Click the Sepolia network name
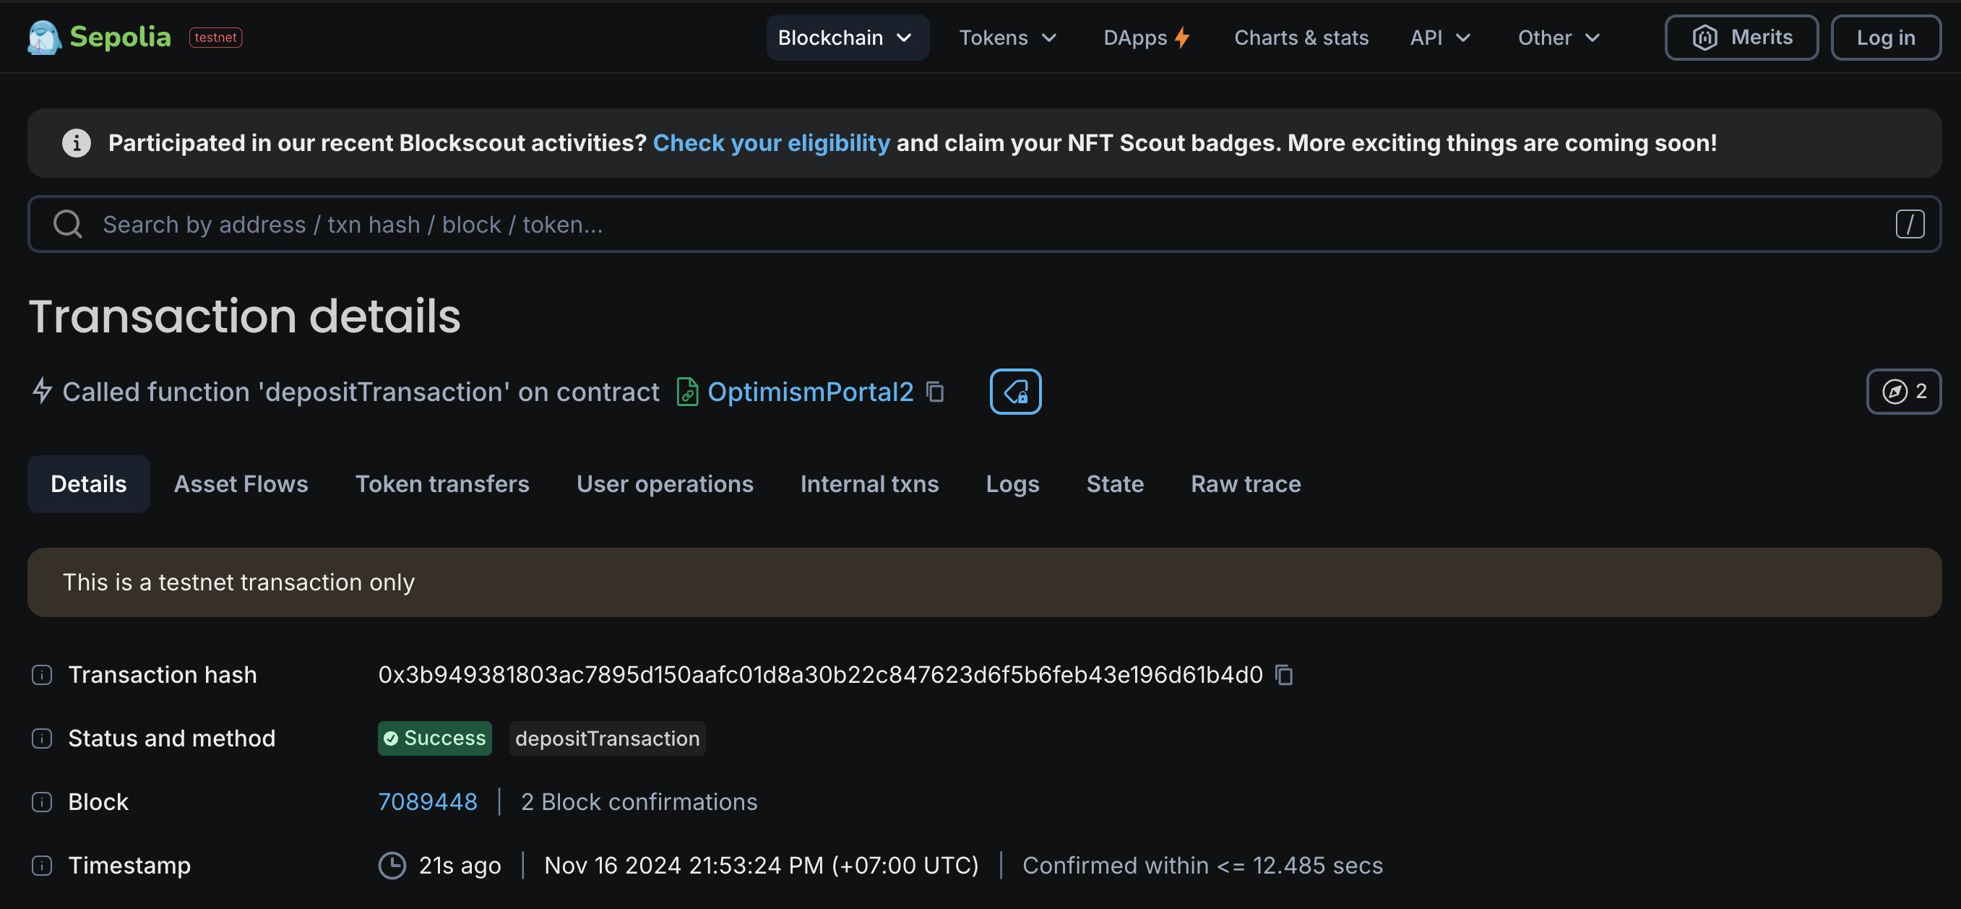 [120, 37]
